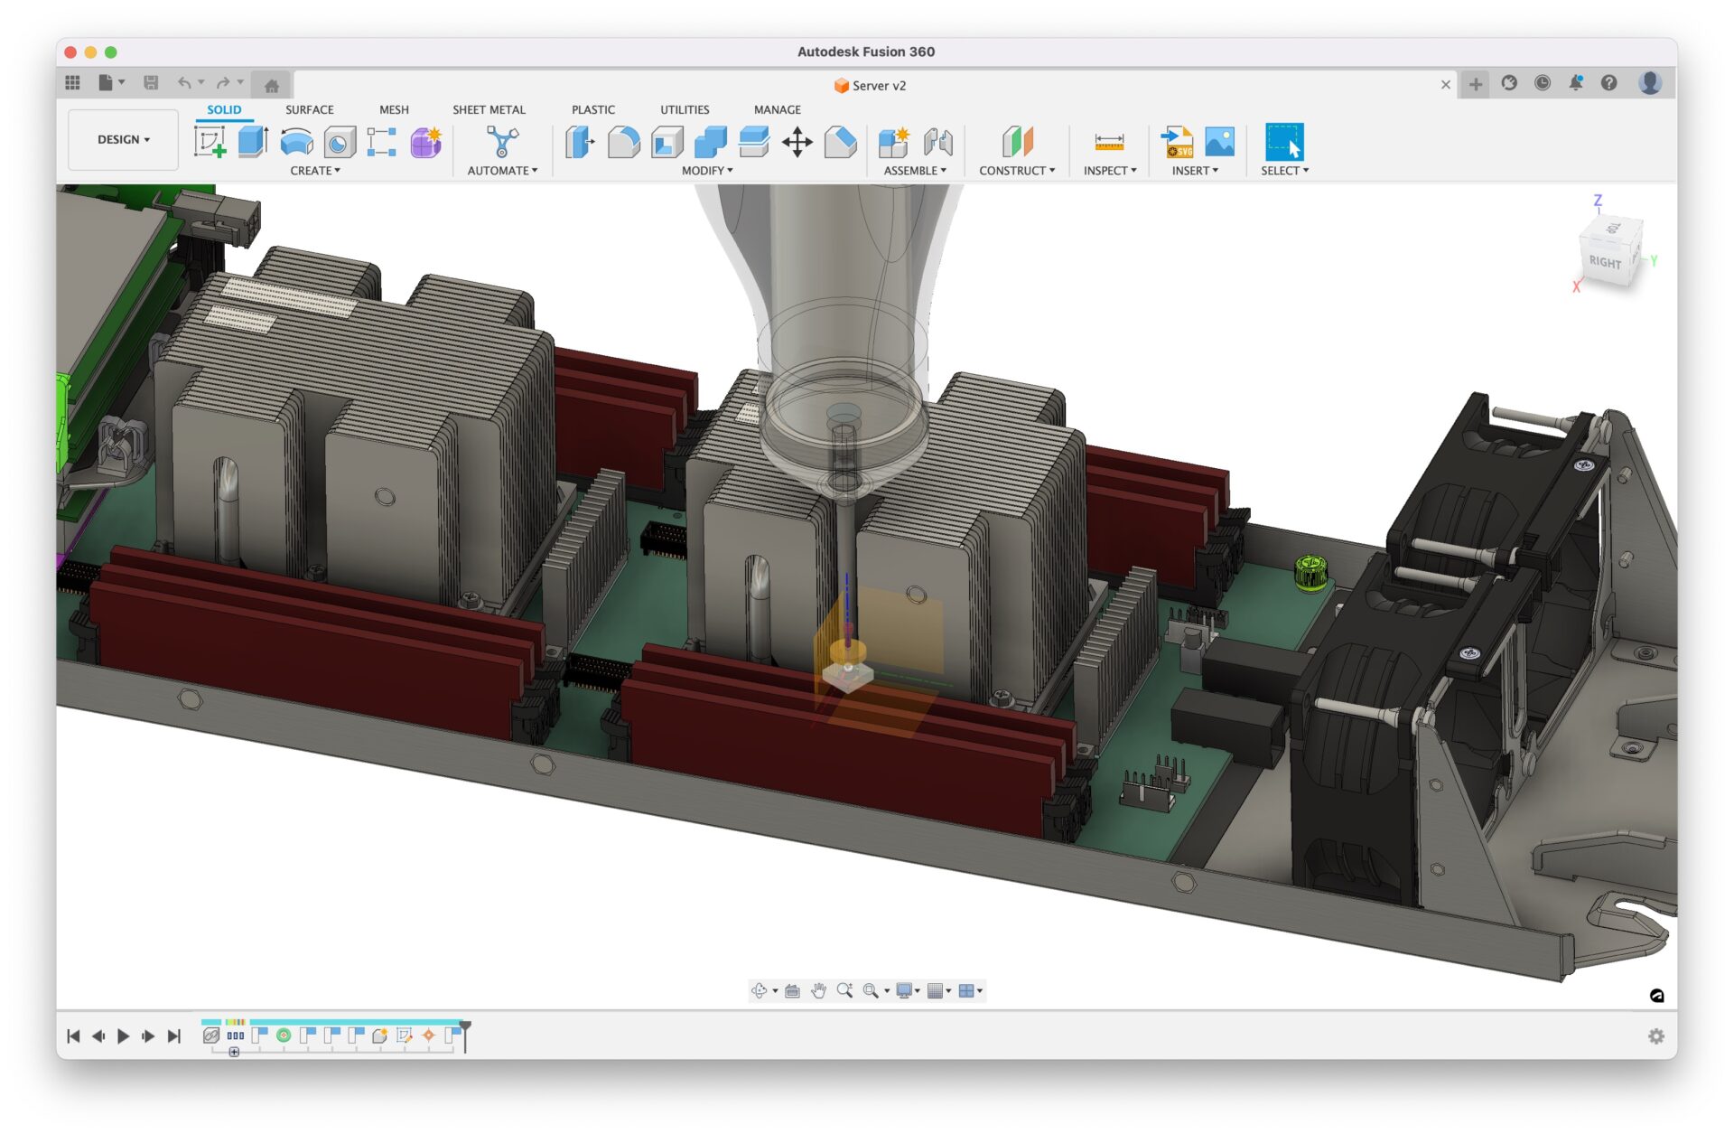Click the RIGHT face of ViewCube
The width and height of the screenshot is (1734, 1134).
pyautogui.click(x=1604, y=262)
